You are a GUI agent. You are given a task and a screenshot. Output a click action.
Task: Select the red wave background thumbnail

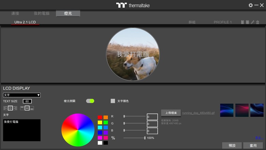click(x=242, y=110)
